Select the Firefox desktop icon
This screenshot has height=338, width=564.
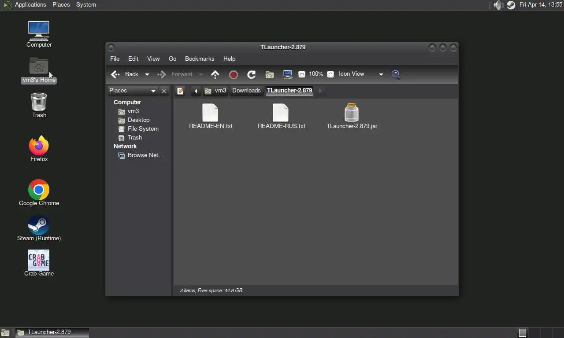pyautogui.click(x=39, y=149)
